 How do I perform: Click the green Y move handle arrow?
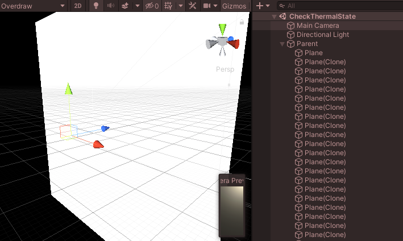pyautogui.click(x=68, y=89)
